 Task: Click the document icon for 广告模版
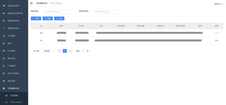pyautogui.click(x=4, y=66)
